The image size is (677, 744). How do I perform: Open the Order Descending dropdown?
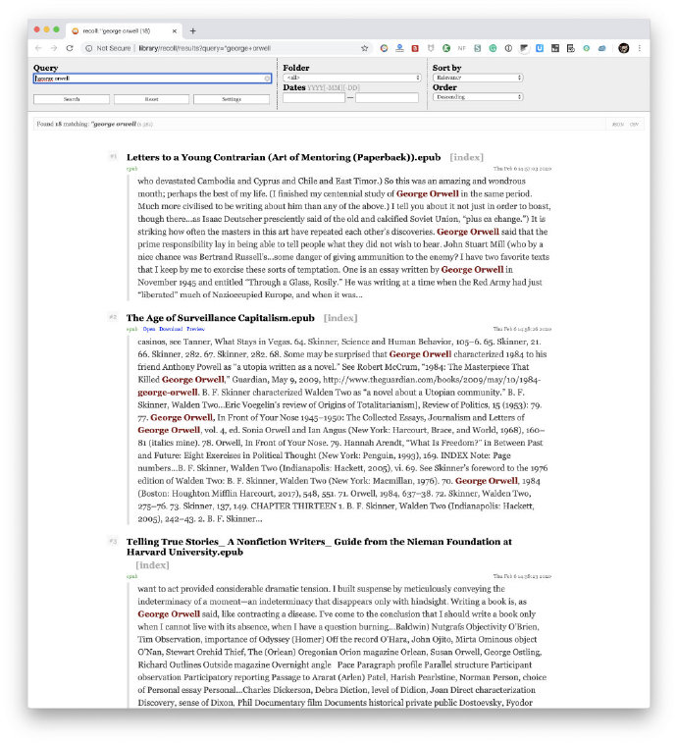[477, 96]
